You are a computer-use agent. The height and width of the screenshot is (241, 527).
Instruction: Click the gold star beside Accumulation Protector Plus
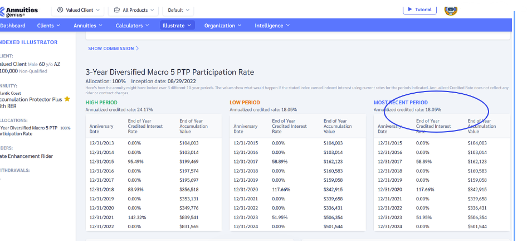[x=67, y=99]
